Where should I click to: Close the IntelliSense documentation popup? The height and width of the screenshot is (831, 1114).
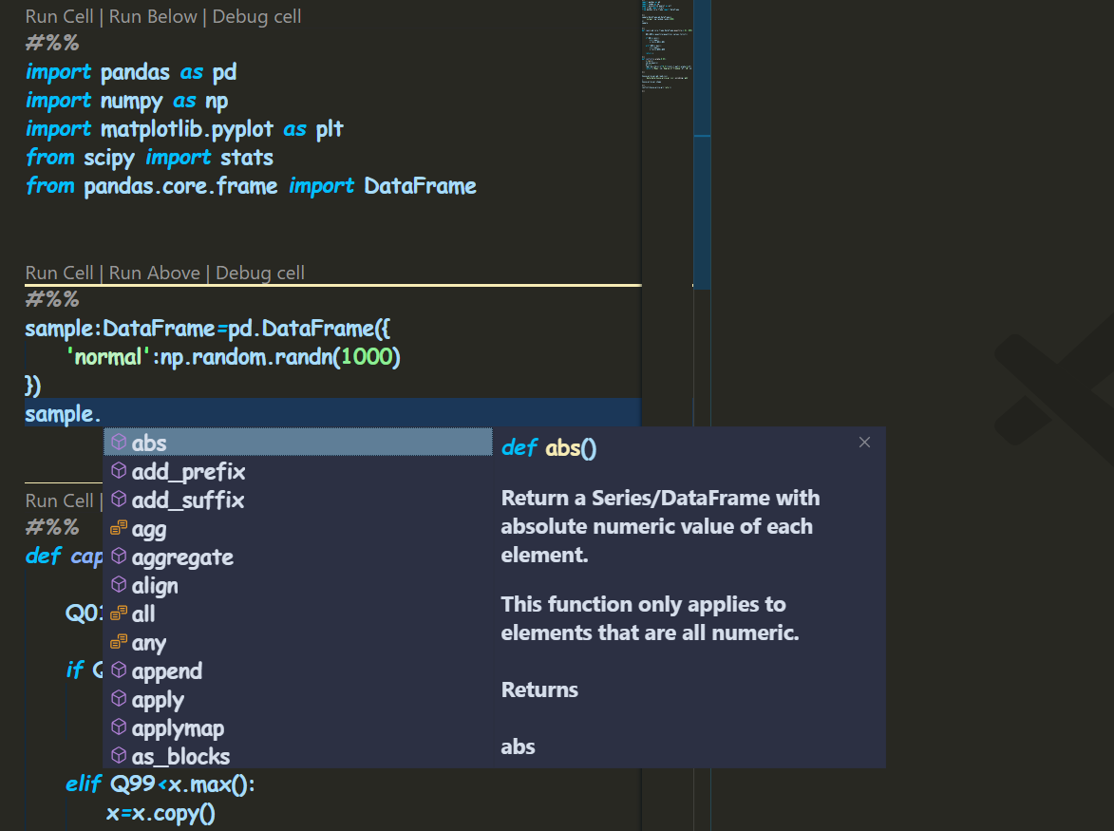[x=864, y=442]
